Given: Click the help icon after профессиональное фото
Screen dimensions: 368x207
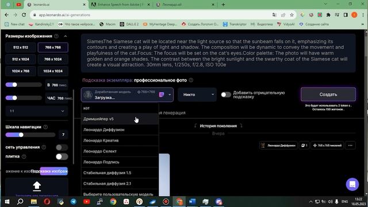Looking at the screenshot, I should click(191, 80).
